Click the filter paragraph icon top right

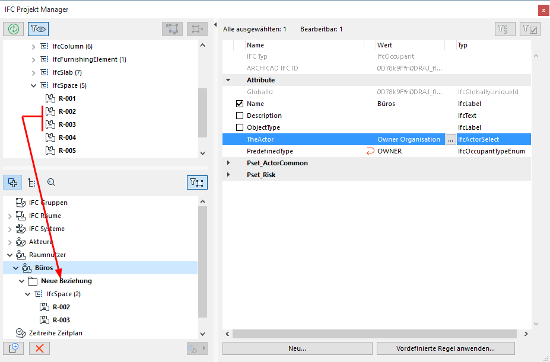click(505, 29)
